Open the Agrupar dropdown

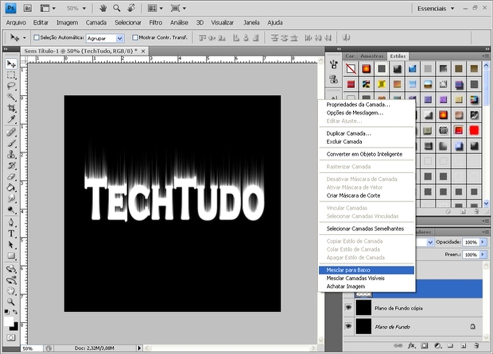point(119,38)
